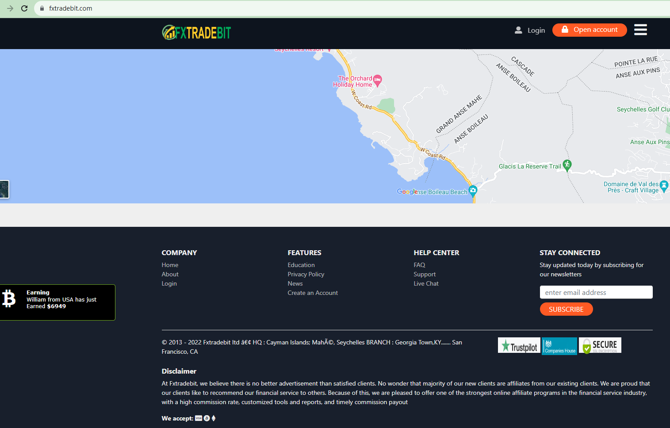
Task: Click the user silhouette icon beside Login
Action: tap(518, 30)
